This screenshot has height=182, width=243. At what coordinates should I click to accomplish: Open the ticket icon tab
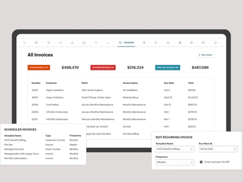(x=203, y=43)
